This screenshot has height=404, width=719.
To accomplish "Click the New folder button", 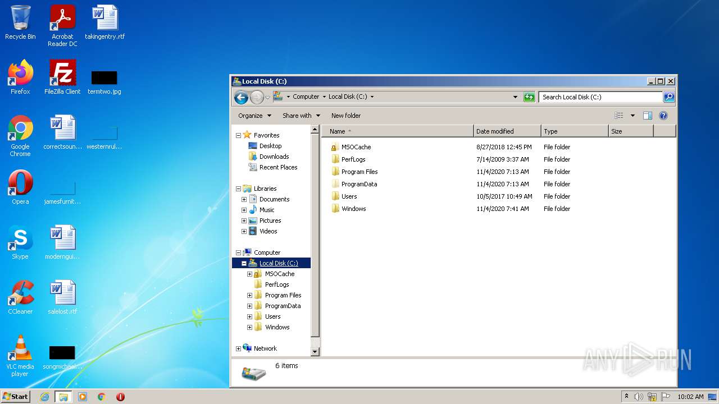I will [346, 116].
